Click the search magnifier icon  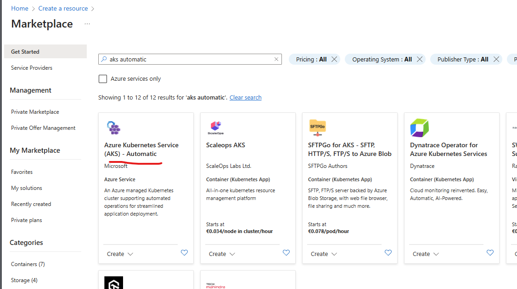point(104,59)
